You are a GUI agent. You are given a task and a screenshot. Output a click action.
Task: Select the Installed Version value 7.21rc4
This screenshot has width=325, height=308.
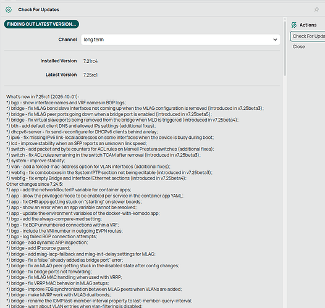coord(90,61)
